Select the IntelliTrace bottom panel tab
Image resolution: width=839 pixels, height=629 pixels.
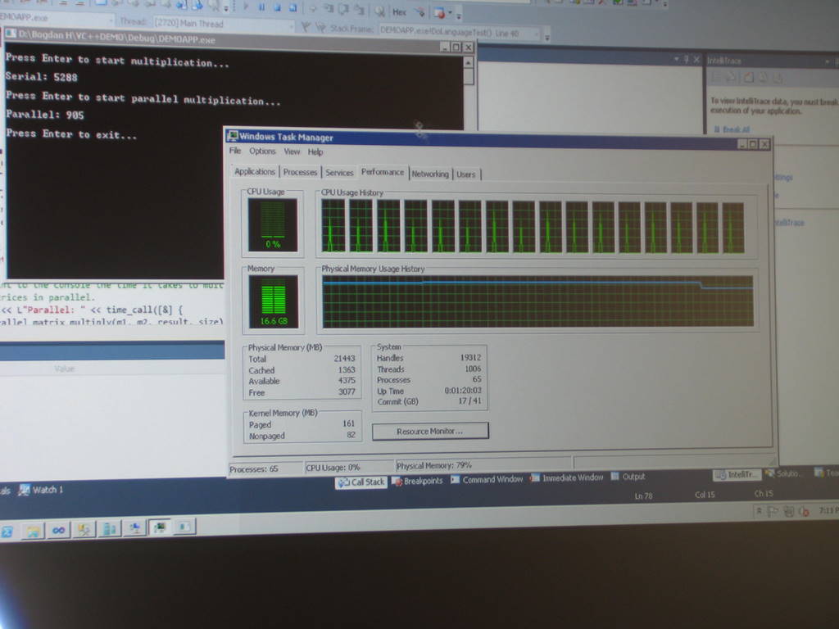(737, 474)
